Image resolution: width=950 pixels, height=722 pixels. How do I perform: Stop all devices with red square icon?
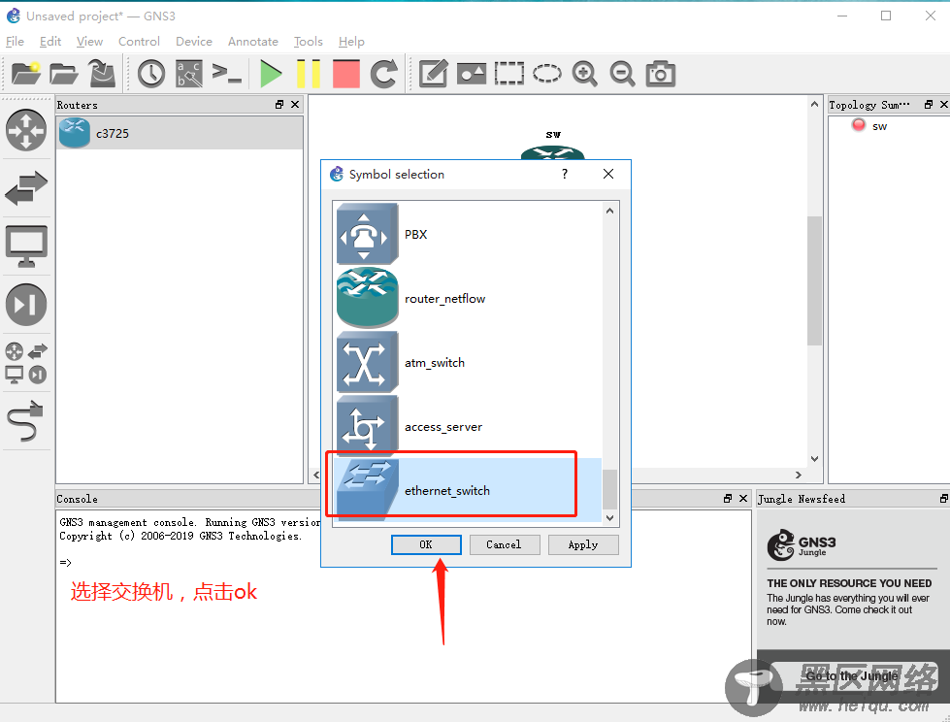346,74
